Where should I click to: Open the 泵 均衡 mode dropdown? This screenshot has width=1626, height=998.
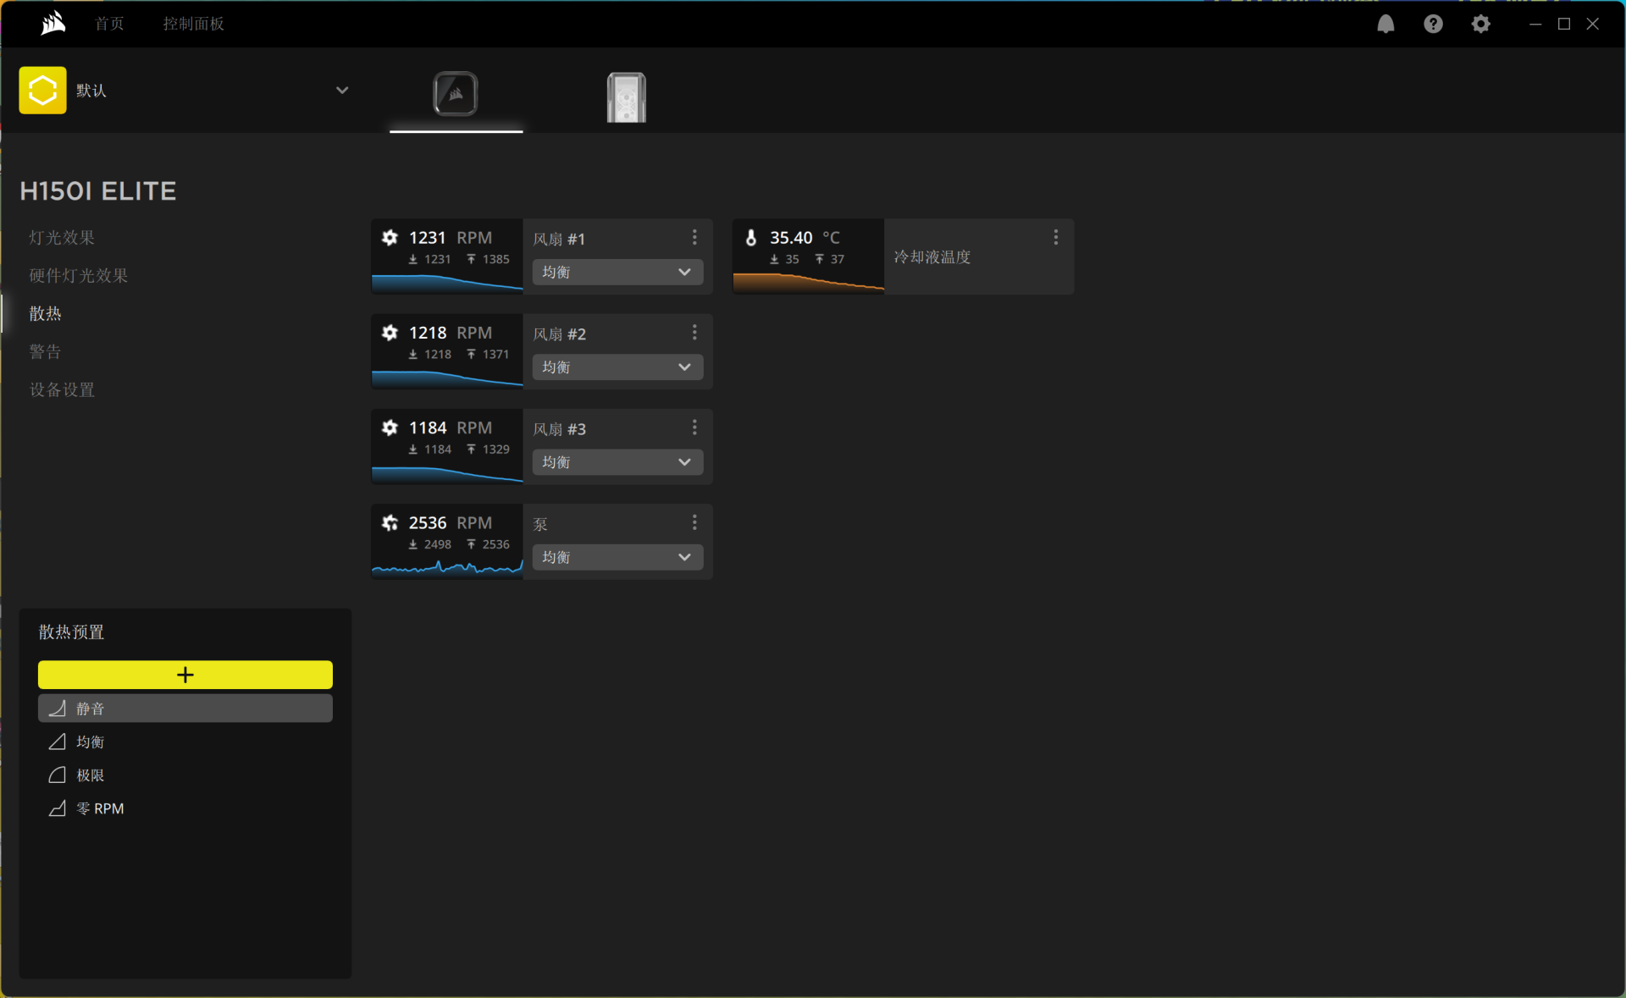(617, 557)
